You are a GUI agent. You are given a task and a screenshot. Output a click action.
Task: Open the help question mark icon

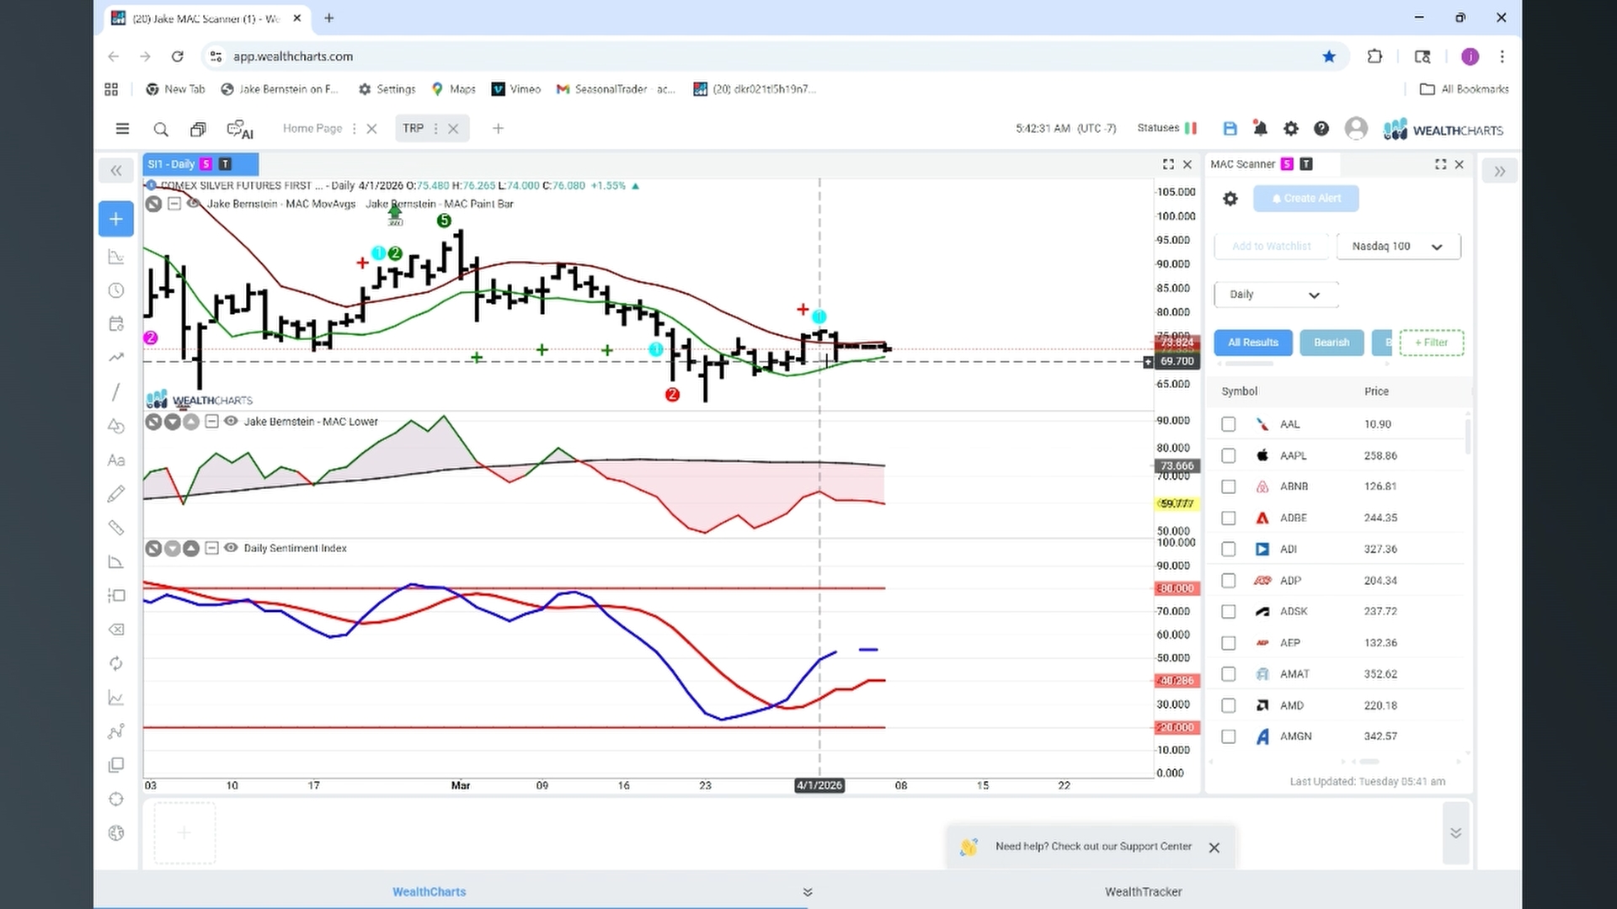(1321, 129)
